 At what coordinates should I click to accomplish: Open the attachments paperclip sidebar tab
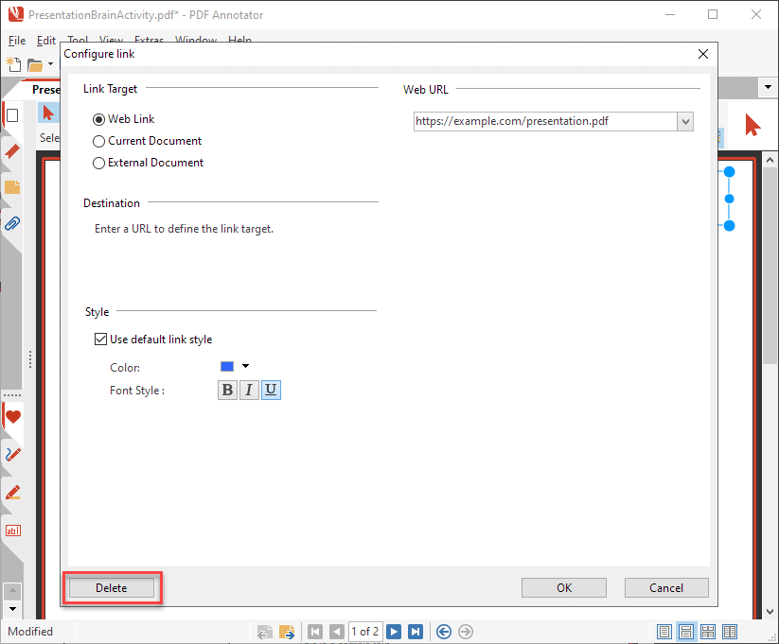[12, 223]
